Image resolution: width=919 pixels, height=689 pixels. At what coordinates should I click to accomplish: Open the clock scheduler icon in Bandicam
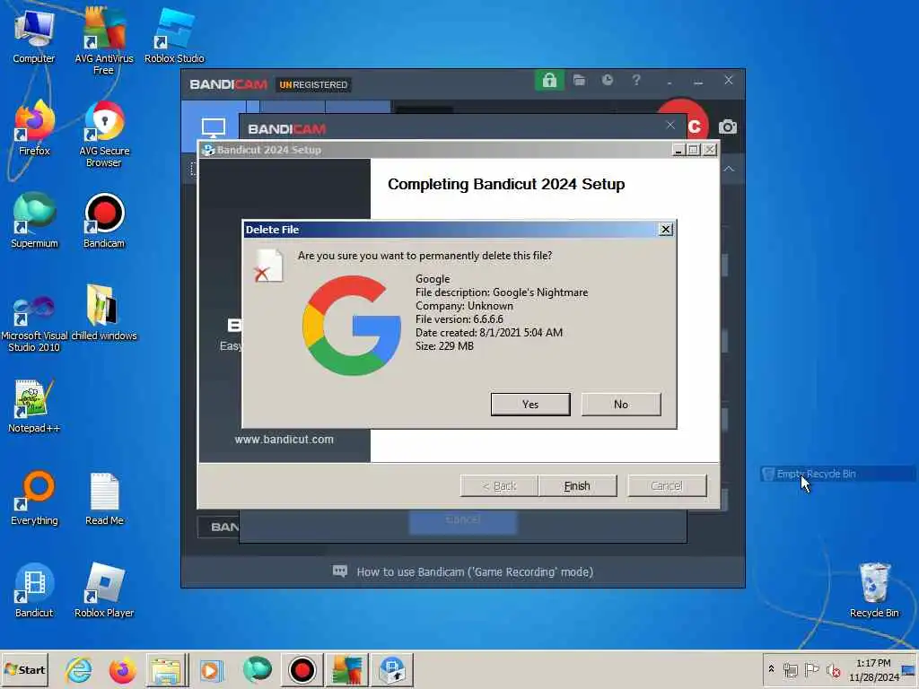point(608,80)
